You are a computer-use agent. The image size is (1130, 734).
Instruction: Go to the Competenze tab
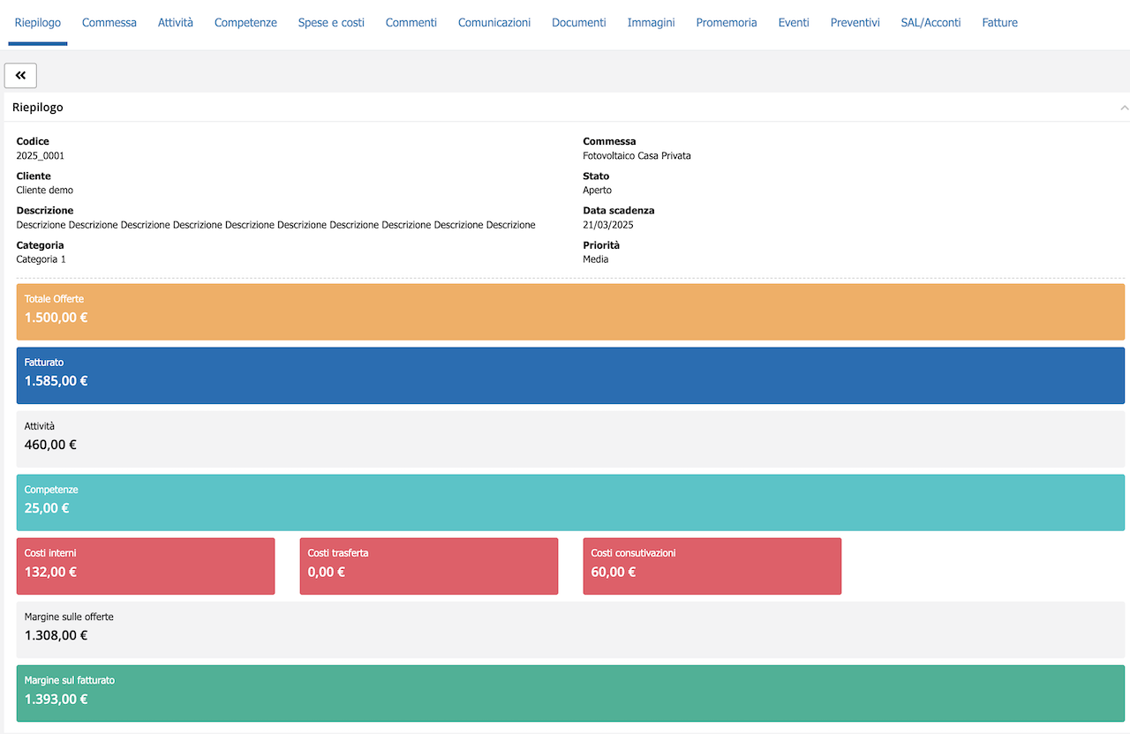[245, 23]
